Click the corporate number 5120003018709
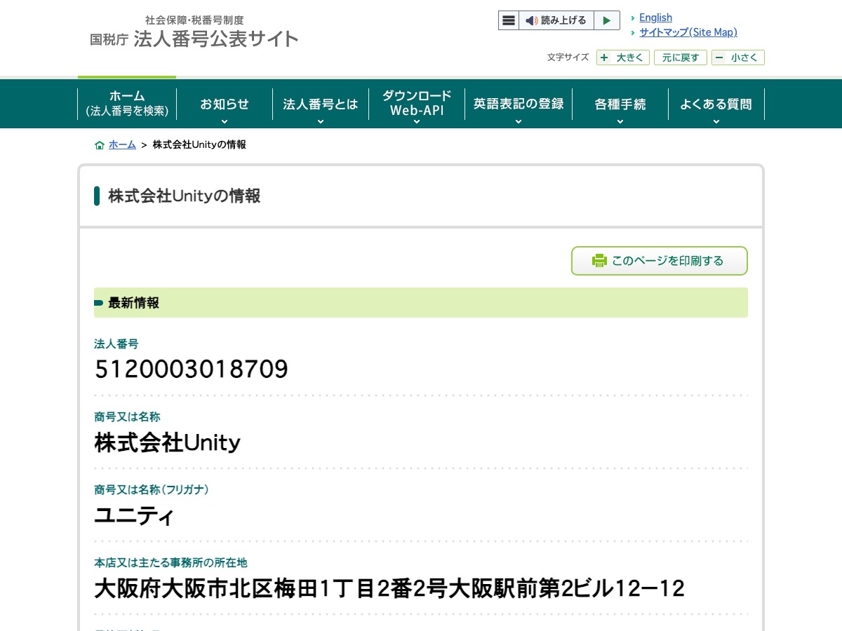This screenshot has height=631, width=842. pyautogui.click(x=192, y=369)
